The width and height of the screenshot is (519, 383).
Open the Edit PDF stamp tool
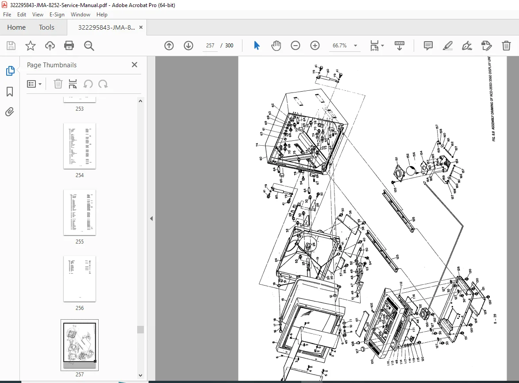[487, 46]
